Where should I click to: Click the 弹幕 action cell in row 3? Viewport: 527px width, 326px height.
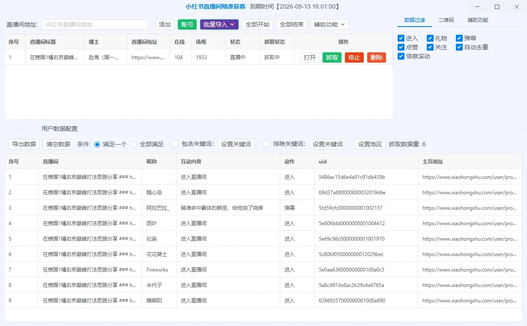pos(297,208)
